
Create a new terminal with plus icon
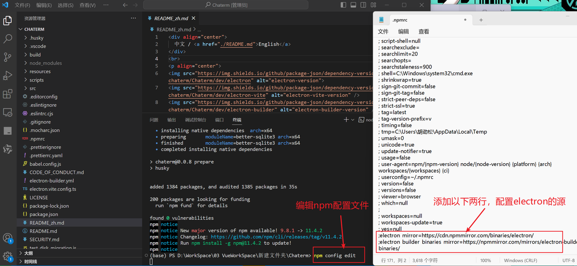click(346, 120)
